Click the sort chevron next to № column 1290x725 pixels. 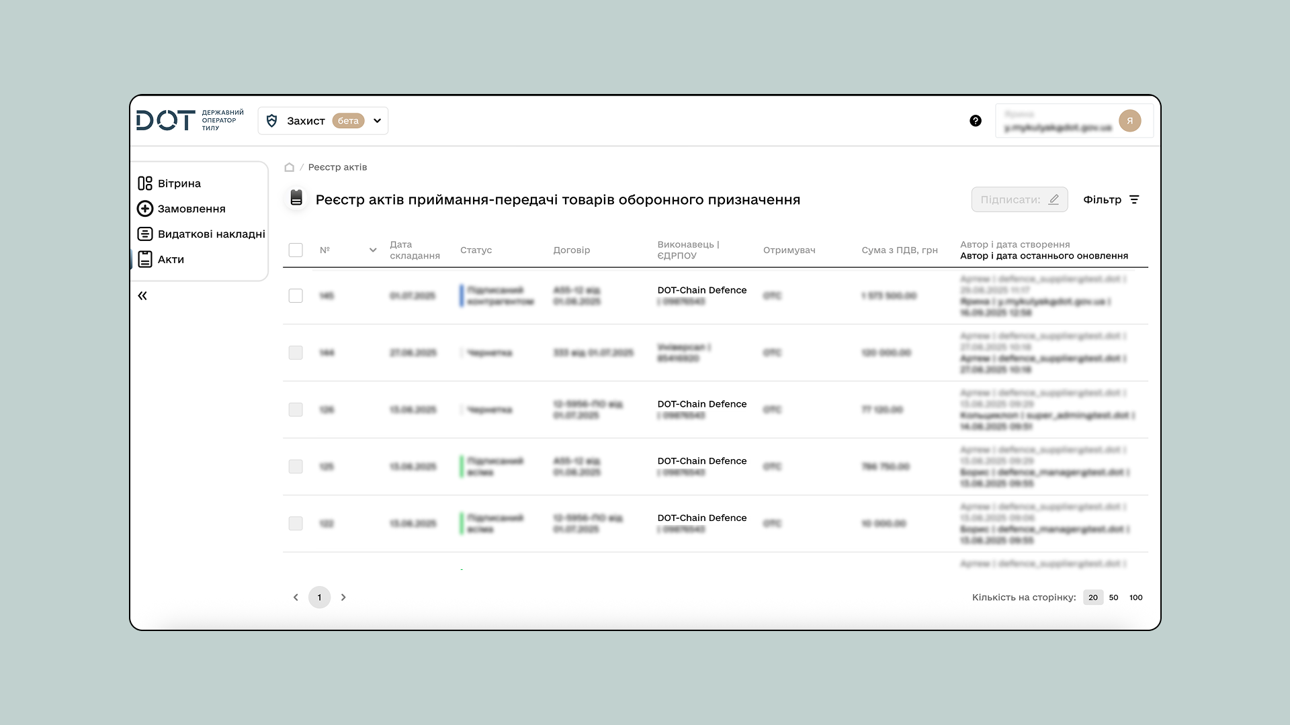(373, 250)
